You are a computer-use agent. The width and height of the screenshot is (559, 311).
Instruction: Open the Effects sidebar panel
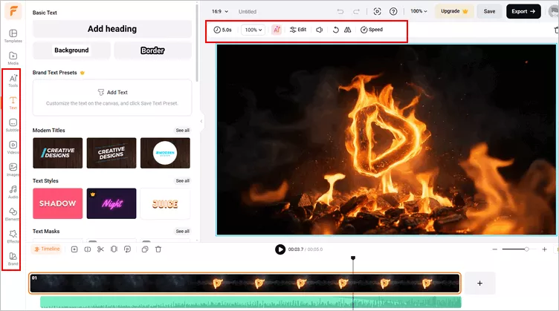13,236
